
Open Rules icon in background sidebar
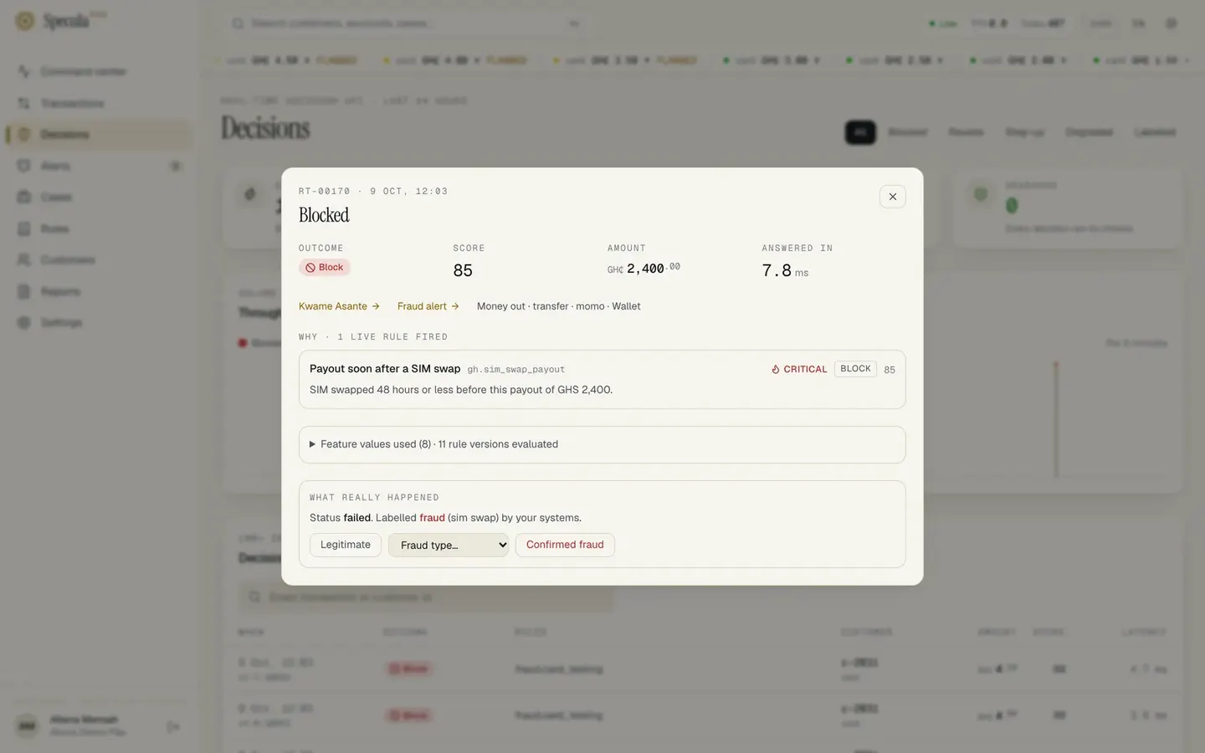(23, 228)
